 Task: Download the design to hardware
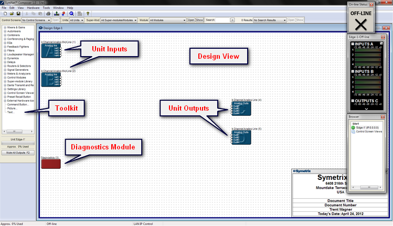[57, 14]
